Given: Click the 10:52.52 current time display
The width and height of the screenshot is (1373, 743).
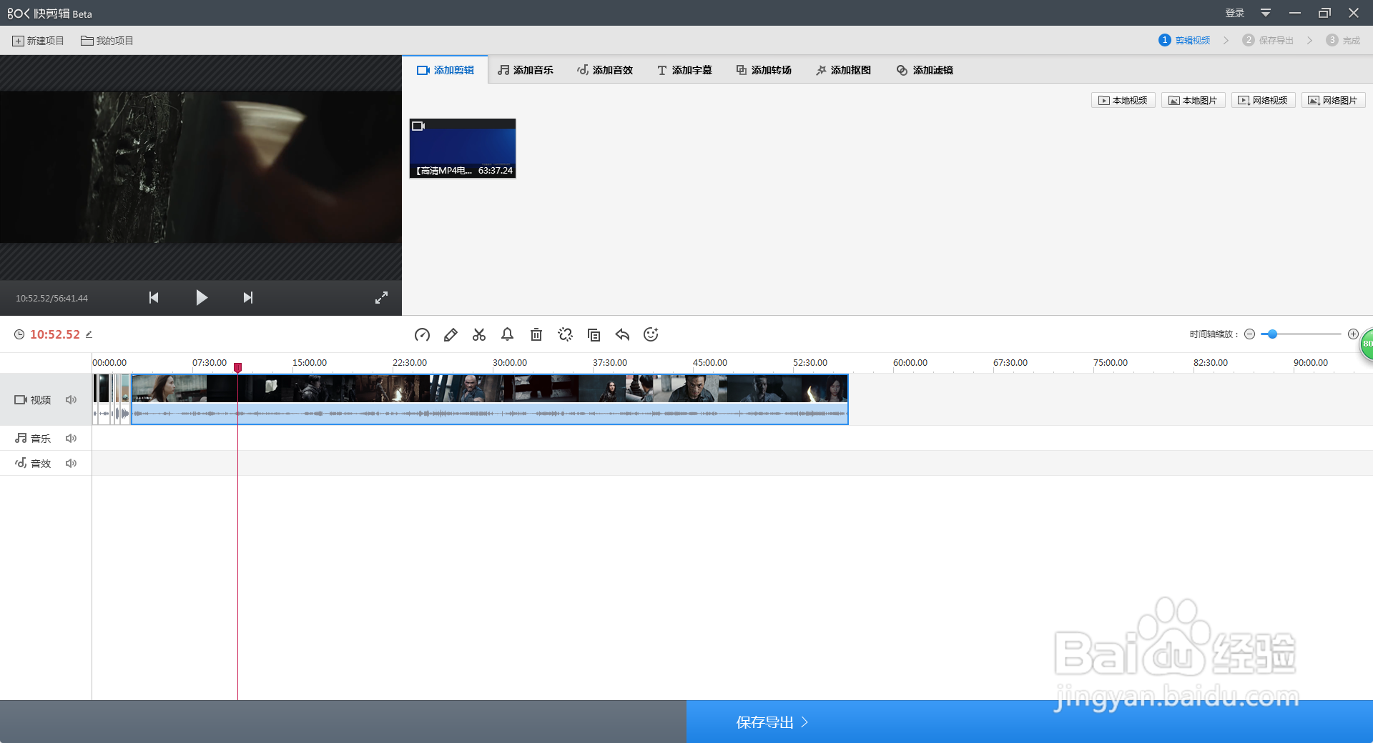Looking at the screenshot, I should point(55,334).
